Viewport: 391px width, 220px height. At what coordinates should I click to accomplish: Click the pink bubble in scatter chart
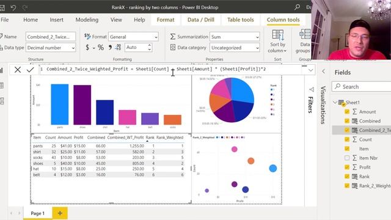pos(234,149)
